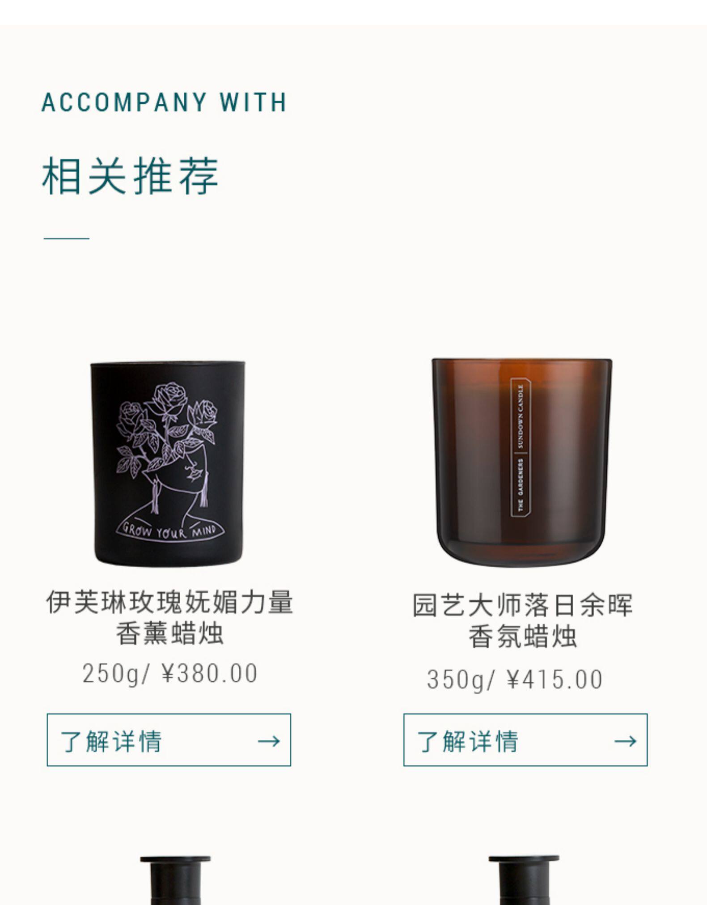The height and width of the screenshot is (905, 707).
Task: Click the bottom-right black diffuser bottle image
Action: [524, 880]
